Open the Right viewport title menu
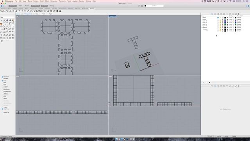The image size is (250, 141). [x=111, y=76]
